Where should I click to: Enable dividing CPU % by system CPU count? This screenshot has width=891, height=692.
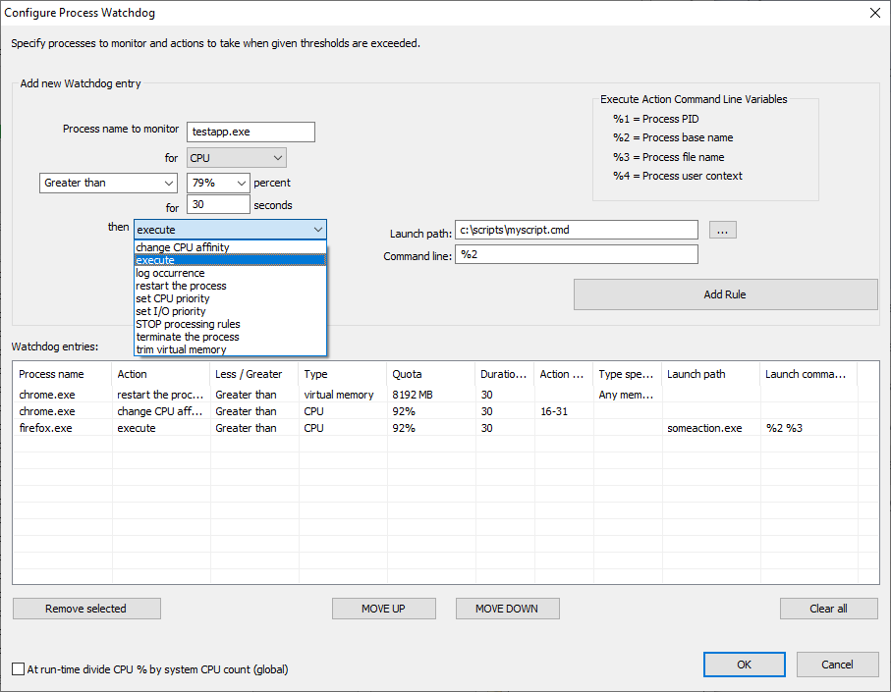(x=17, y=668)
